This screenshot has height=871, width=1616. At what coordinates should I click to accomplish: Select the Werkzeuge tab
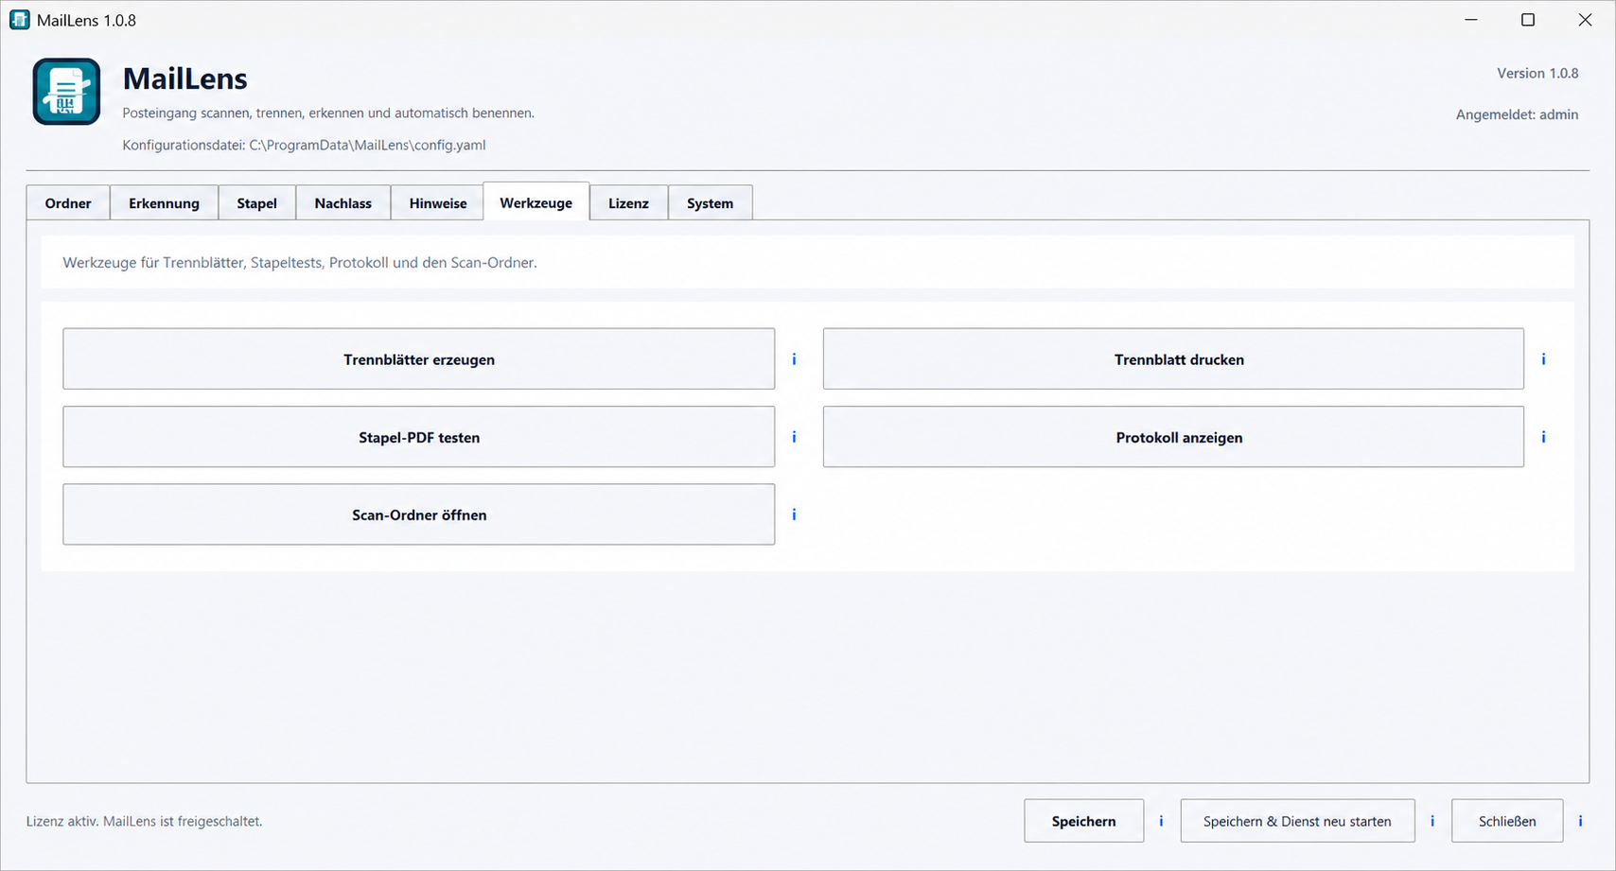536,202
